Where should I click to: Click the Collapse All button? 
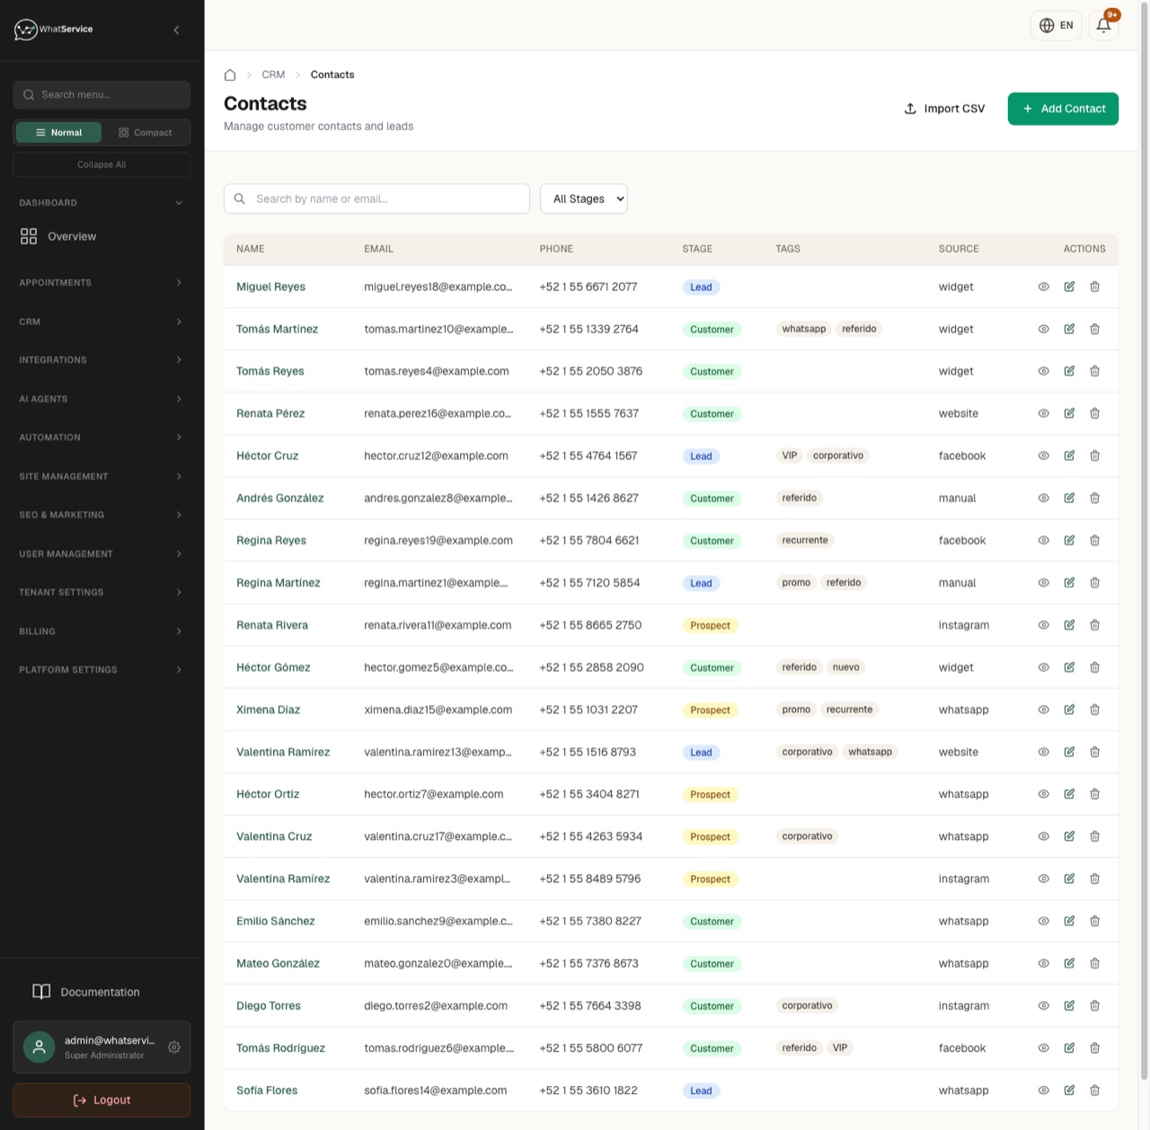(x=102, y=164)
